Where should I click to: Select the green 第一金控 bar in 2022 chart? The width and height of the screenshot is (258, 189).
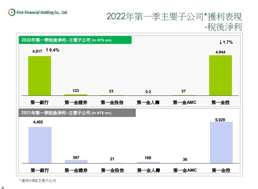coord(220,75)
